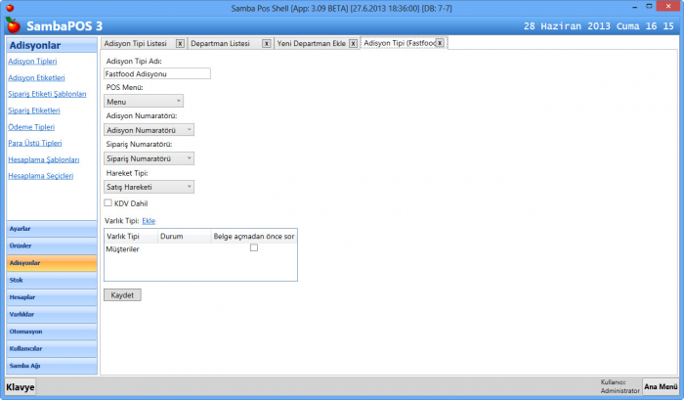This screenshot has width=684, height=400.
Task: Switch to the Adisyon Tipi Listesi tab
Action: [x=136, y=44]
